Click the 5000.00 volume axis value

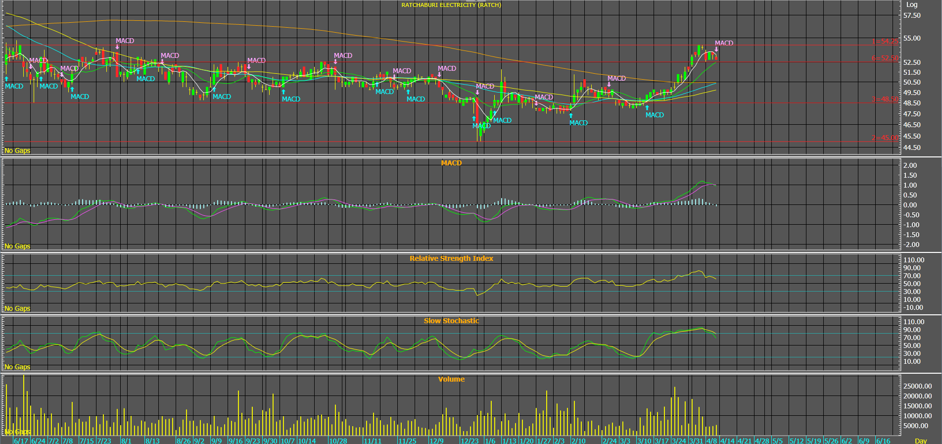[x=916, y=426]
